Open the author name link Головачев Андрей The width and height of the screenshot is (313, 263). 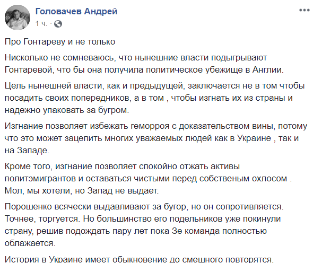coord(76,11)
